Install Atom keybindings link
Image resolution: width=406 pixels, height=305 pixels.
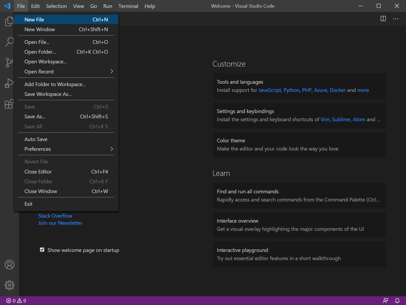coord(359,119)
